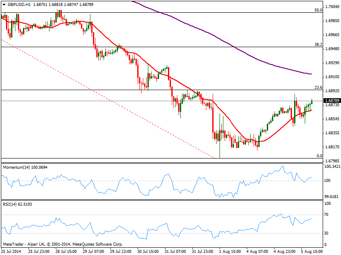Click the 1.69290 price axis value

coord(332,63)
